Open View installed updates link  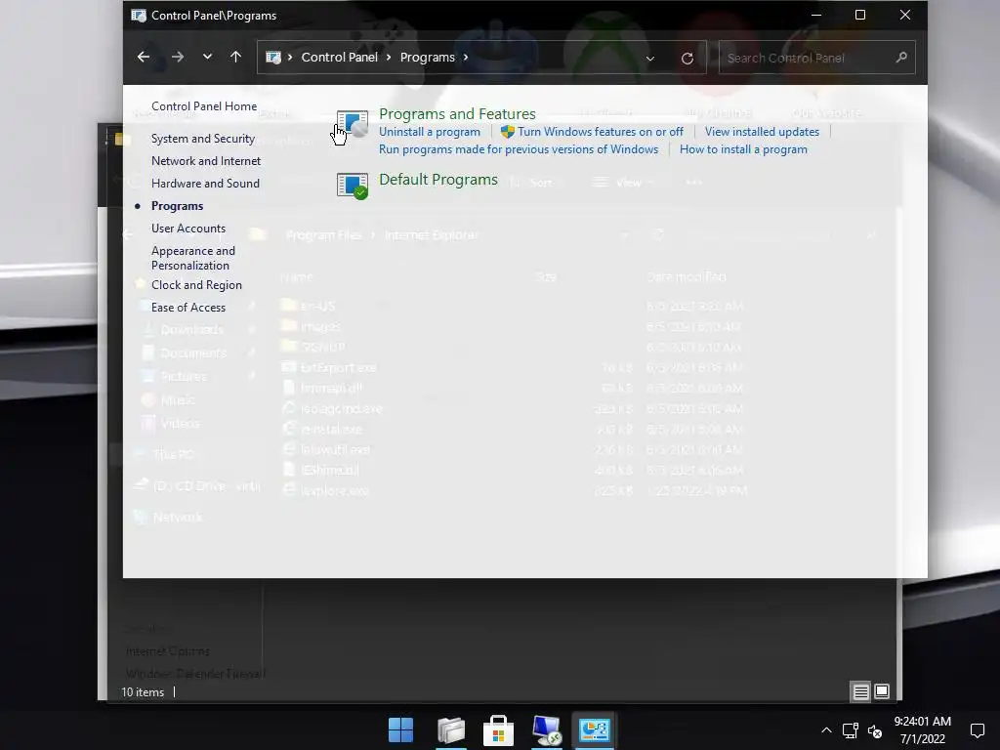coord(762,132)
